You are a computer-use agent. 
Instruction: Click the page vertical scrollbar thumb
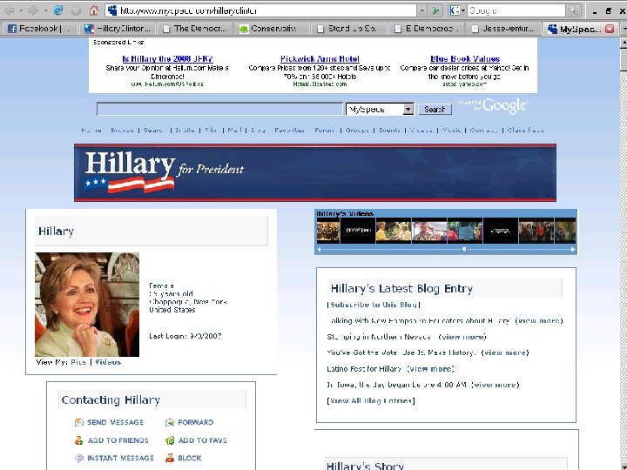(623, 60)
